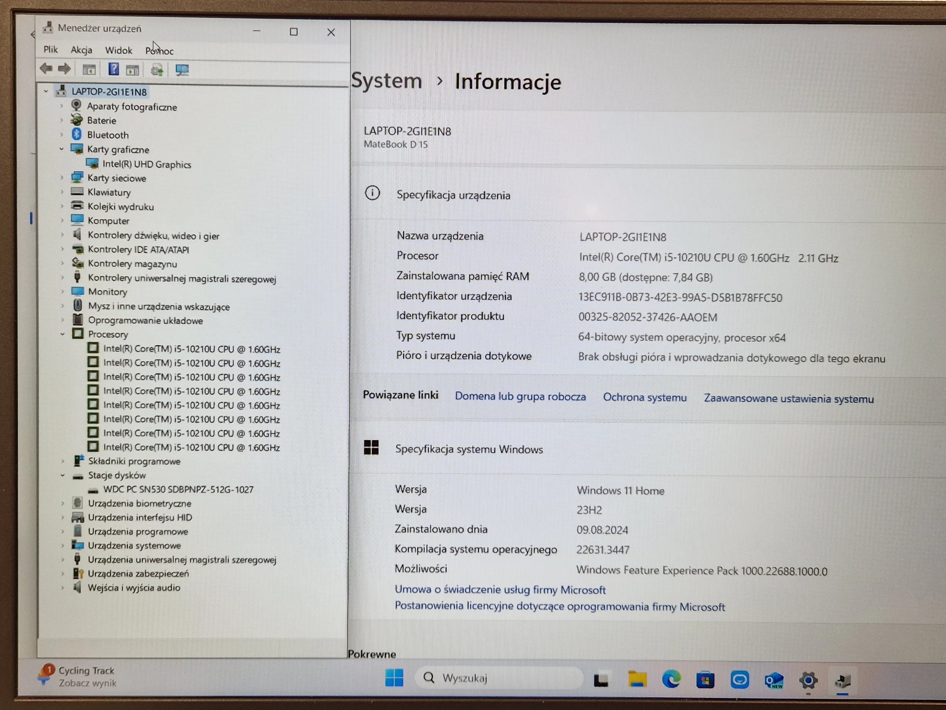Click the Klawiatury keyboard icon
This screenshot has width=946, height=710.
(77, 192)
